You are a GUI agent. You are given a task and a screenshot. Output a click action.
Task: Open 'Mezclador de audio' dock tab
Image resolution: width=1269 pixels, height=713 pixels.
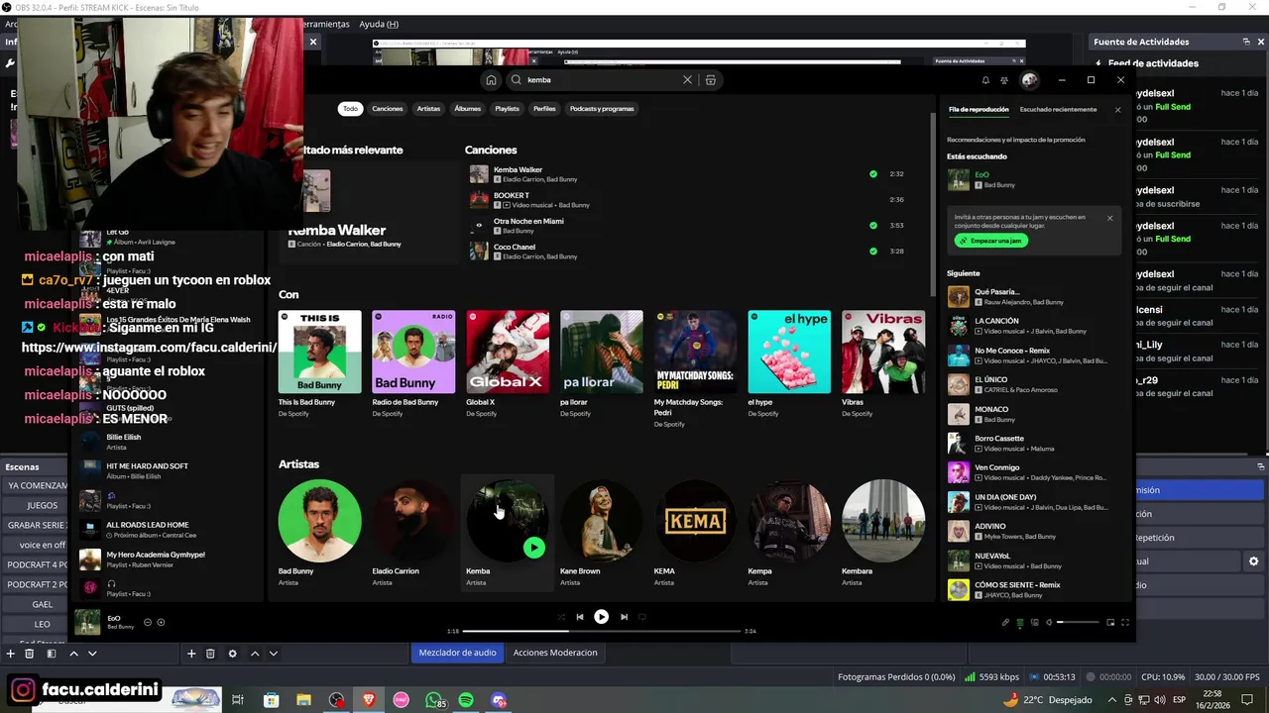457,653
